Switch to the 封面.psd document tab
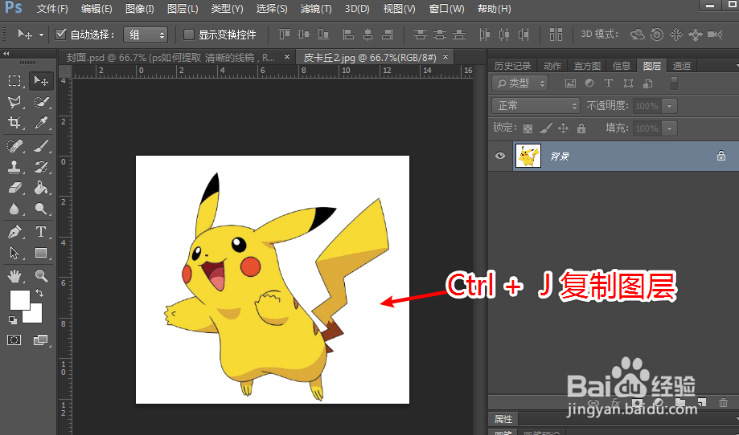739x435 pixels. (x=170, y=57)
